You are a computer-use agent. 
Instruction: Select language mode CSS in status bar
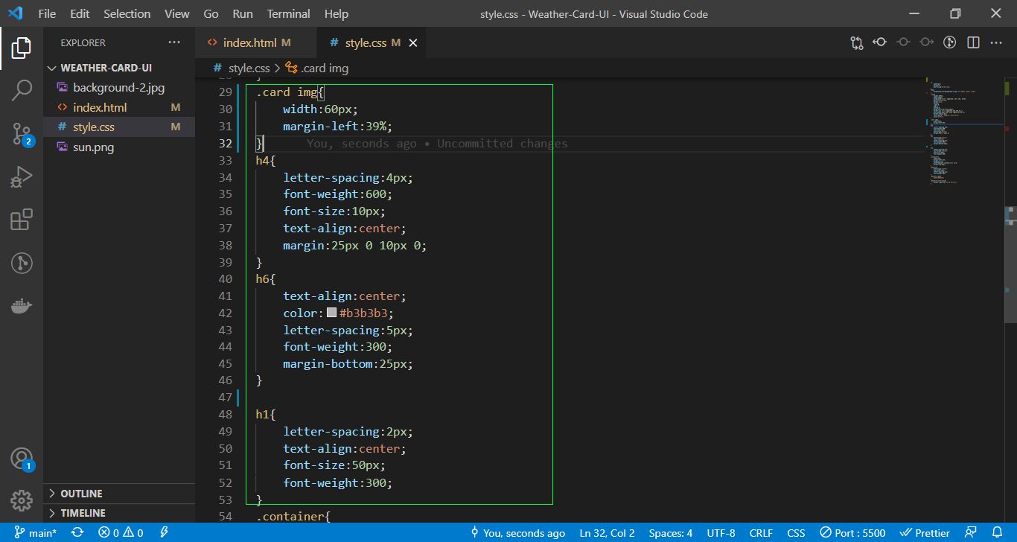tap(796, 533)
